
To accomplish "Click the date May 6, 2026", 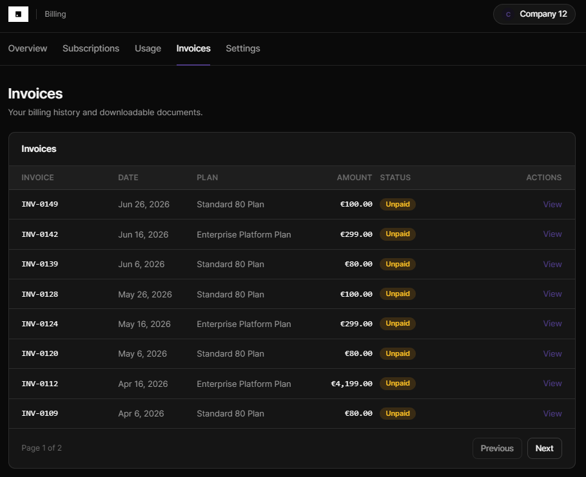I will (142, 354).
